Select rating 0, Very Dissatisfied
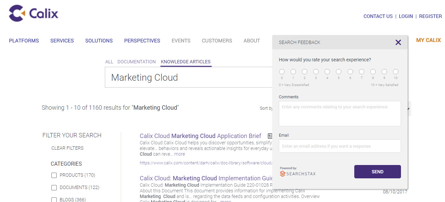This screenshot has height=202, width=445. coord(282,71)
